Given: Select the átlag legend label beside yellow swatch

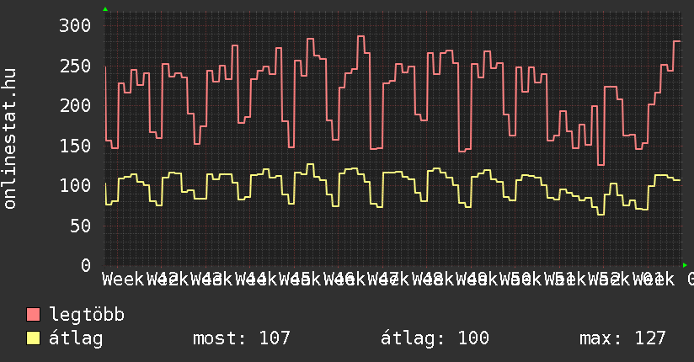Looking at the screenshot, I should click(76, 338).
